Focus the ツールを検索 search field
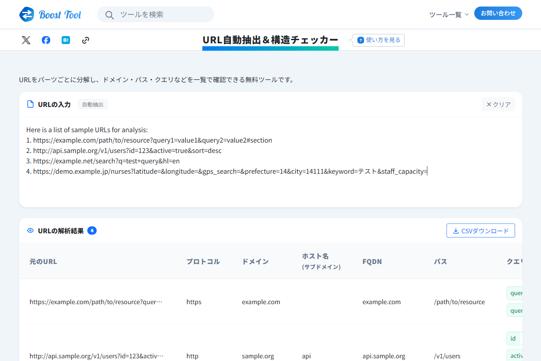This screenshot has width=541, height=361. point(156,14)
